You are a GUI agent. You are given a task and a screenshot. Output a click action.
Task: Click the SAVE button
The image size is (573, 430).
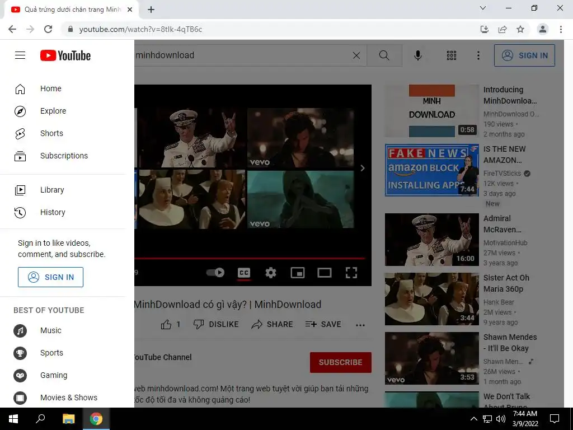pos(323,324)
